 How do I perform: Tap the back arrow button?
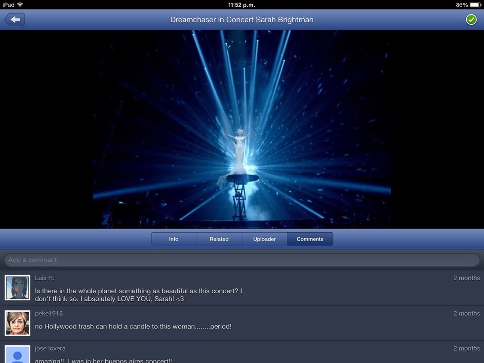(14, 20)
